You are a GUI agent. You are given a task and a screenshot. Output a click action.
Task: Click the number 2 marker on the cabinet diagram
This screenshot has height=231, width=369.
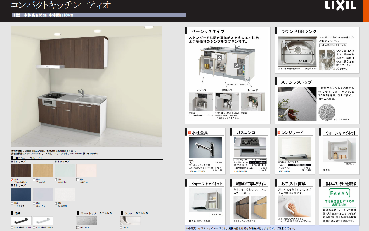[219, 58]
